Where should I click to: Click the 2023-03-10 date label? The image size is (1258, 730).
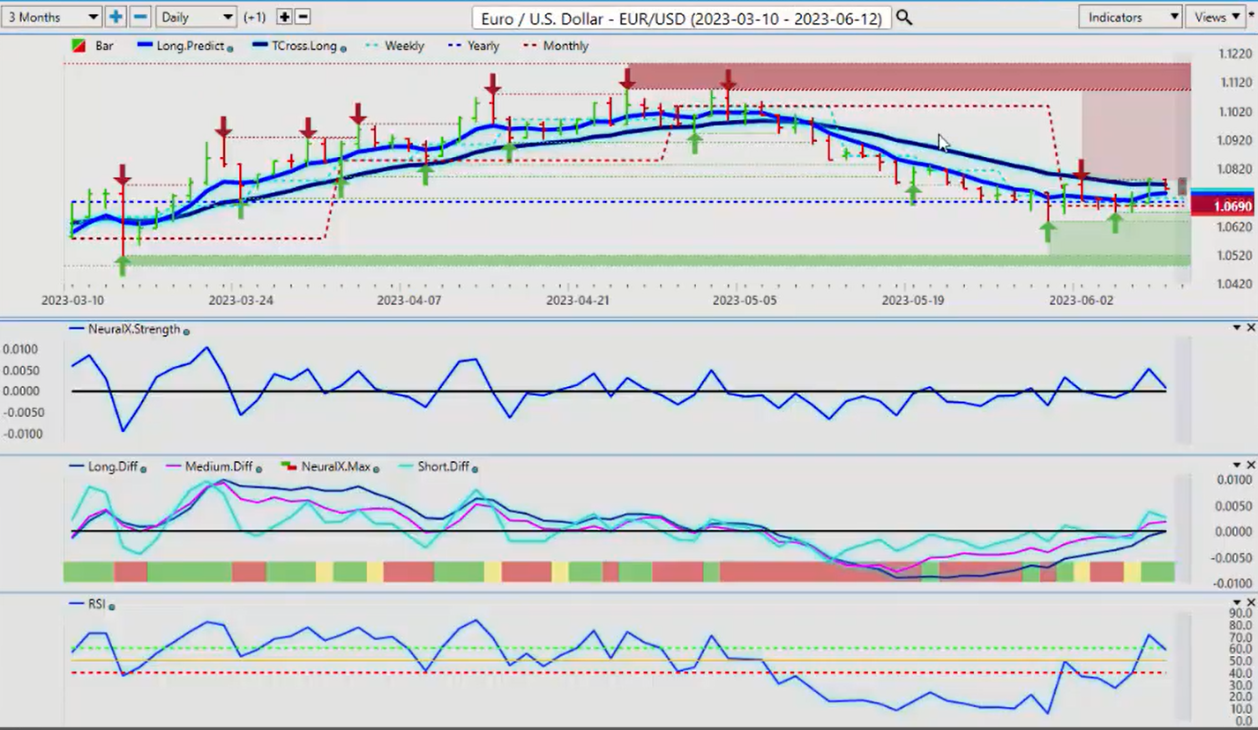point(71,301)
